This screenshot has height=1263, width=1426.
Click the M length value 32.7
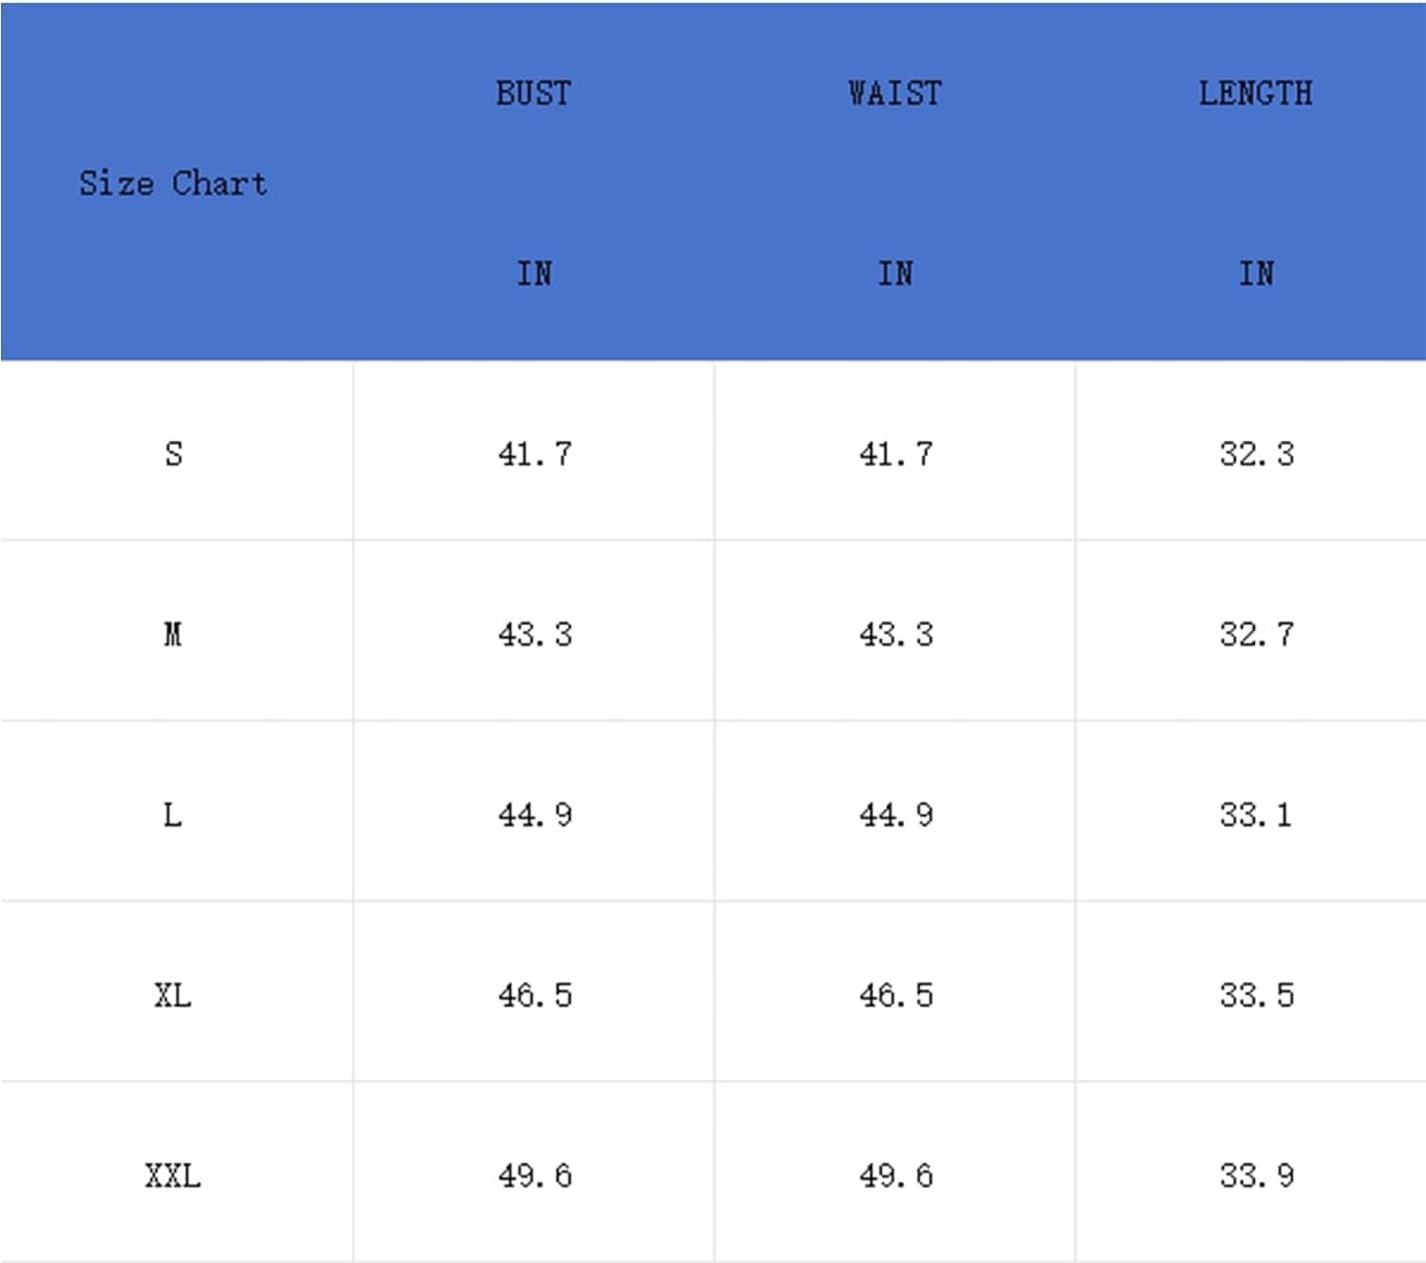coord(1257,634)
